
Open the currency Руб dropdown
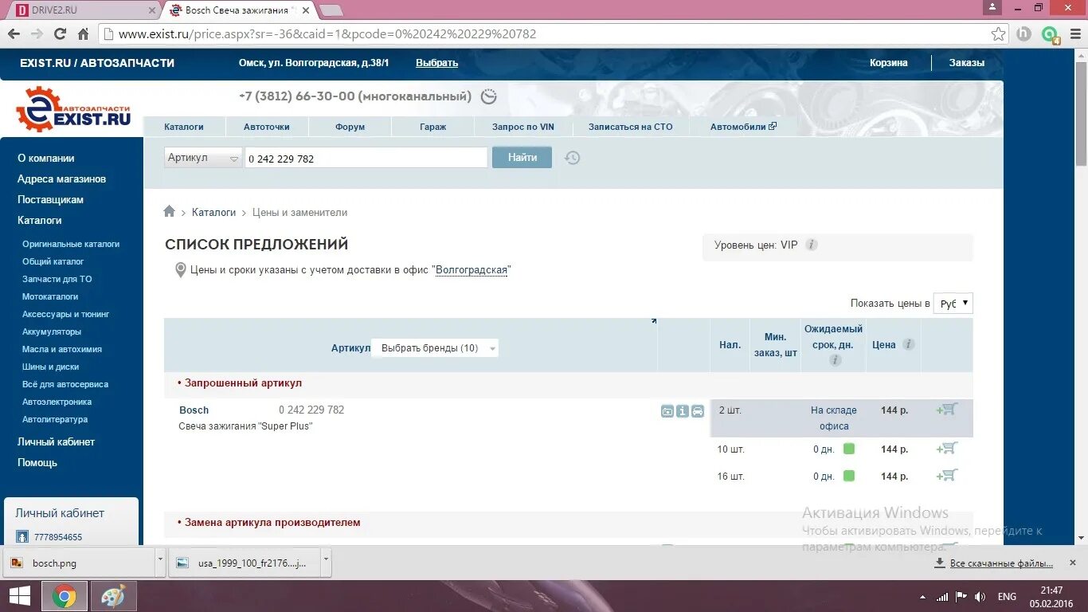click(x=953, y=304)
